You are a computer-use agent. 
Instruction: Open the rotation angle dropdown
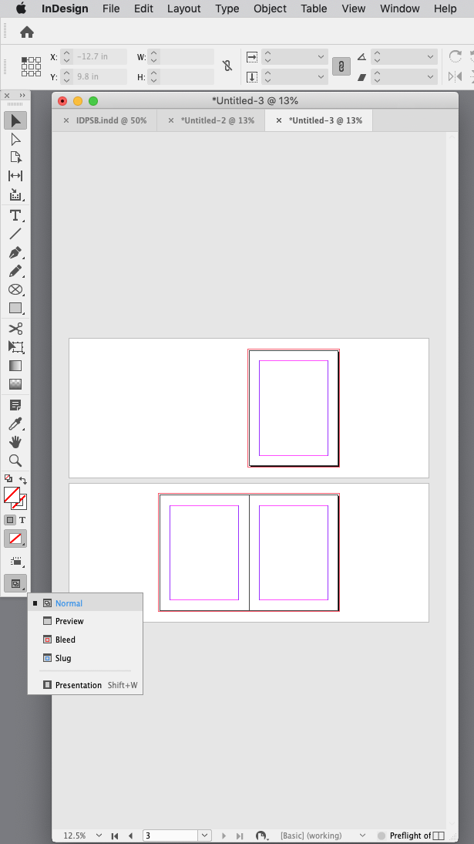[430, 56]
